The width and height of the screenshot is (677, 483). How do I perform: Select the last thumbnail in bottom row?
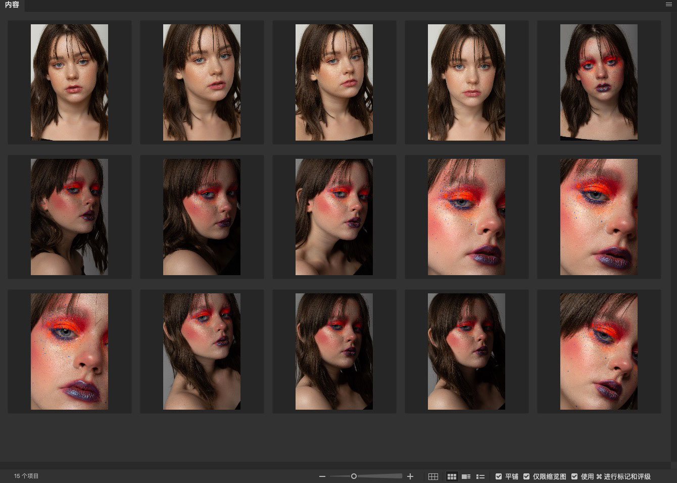click(599, 352)
